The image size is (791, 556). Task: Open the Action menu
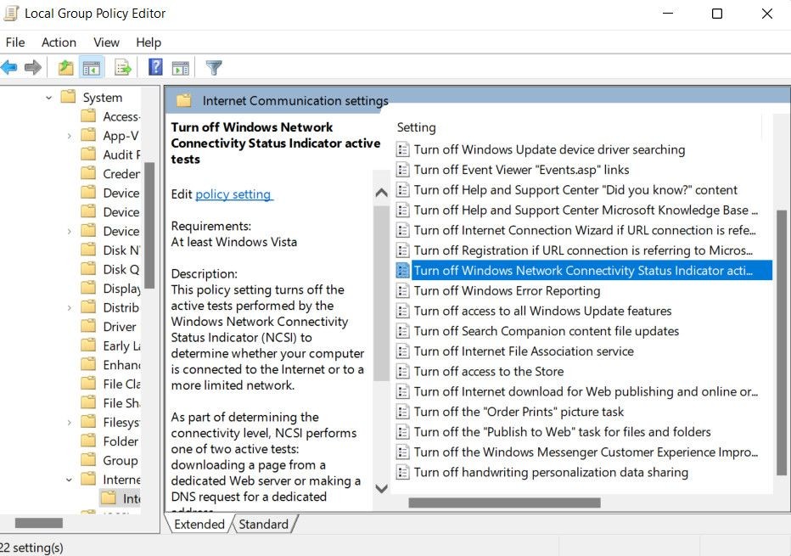(59, 42)
